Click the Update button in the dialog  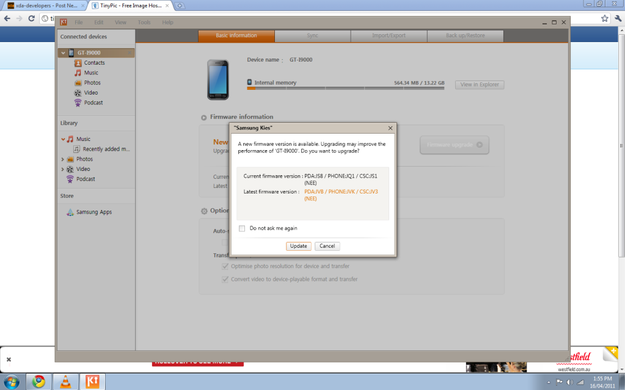[x=298, y=246]
